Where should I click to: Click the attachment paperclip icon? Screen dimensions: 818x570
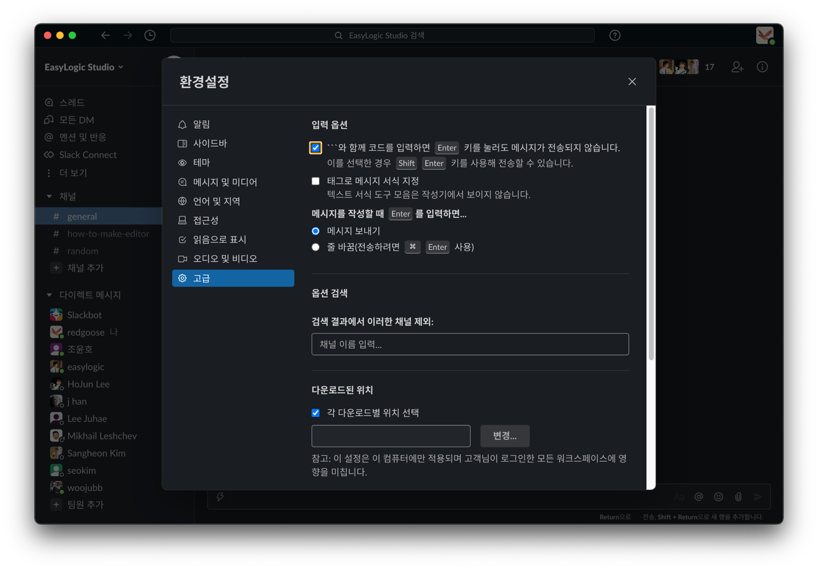738,496
